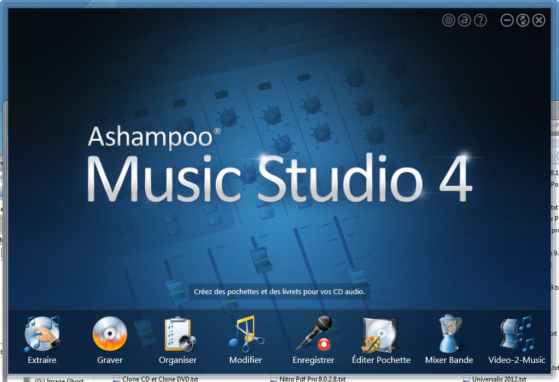Close the Music Studio window

[x=539, y=20]
